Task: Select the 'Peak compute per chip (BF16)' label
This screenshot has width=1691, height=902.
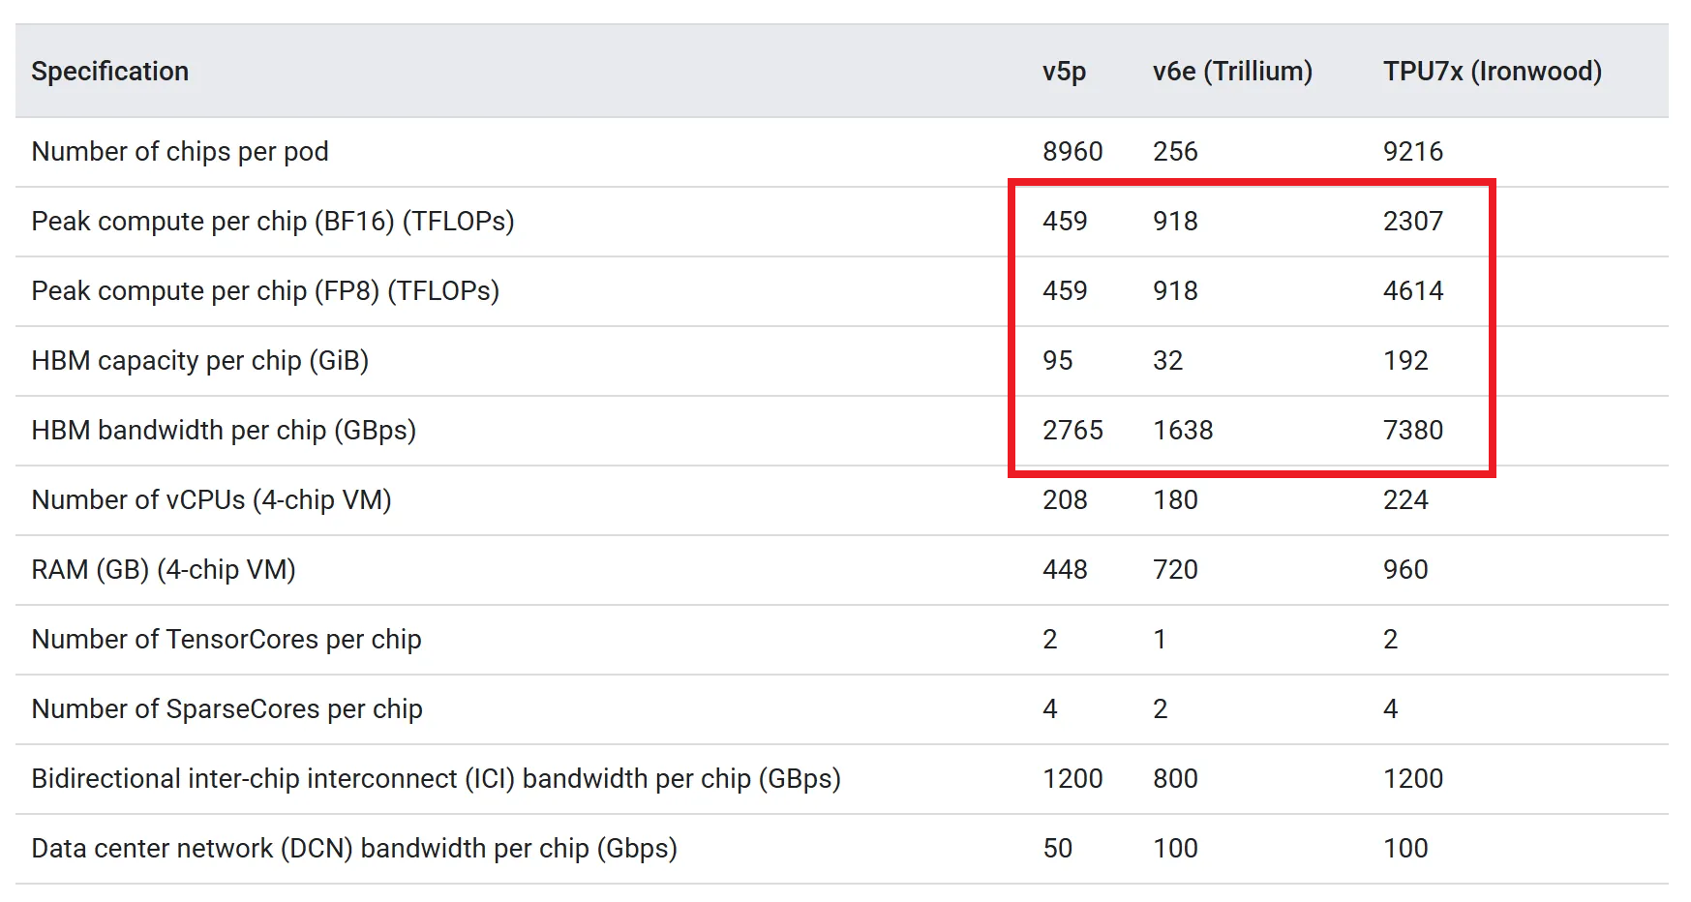Action: (272, 222)
